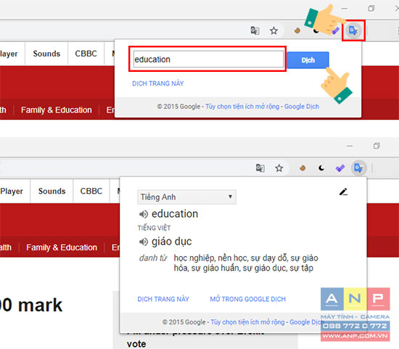Open Tùy chọn tiện ích mở rộng in upper popup
Image resolution: width=399 pixels, height=349 pixels.
(242, 107)
